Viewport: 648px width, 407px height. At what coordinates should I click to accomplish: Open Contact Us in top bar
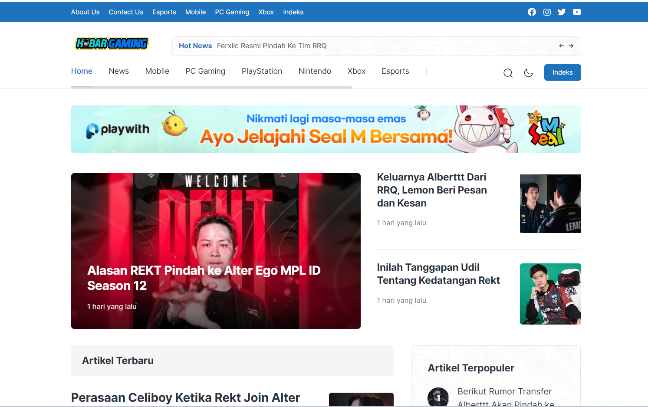(126, 12)
